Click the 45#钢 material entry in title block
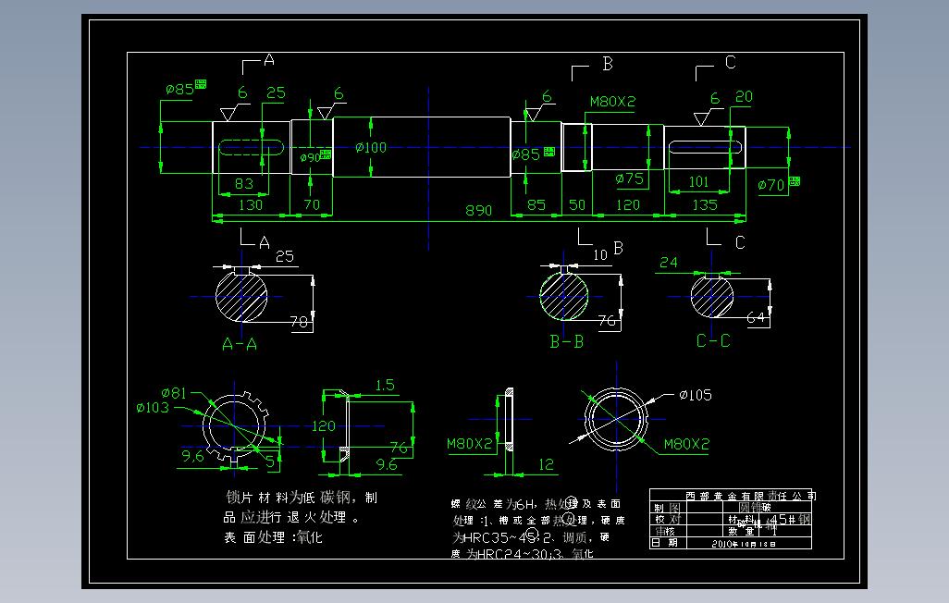Image resolution: width=949 pixels, height=603 pixels. [791, 520]
